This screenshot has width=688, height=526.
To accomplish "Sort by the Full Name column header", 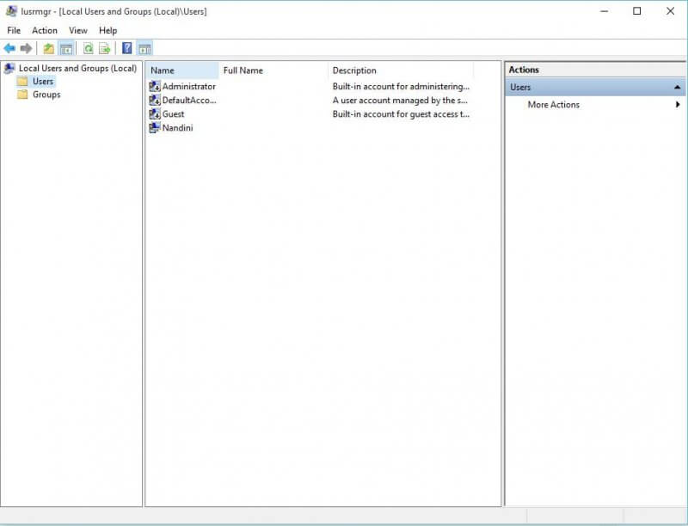I will pyautogui.click(x=273, y=70).
